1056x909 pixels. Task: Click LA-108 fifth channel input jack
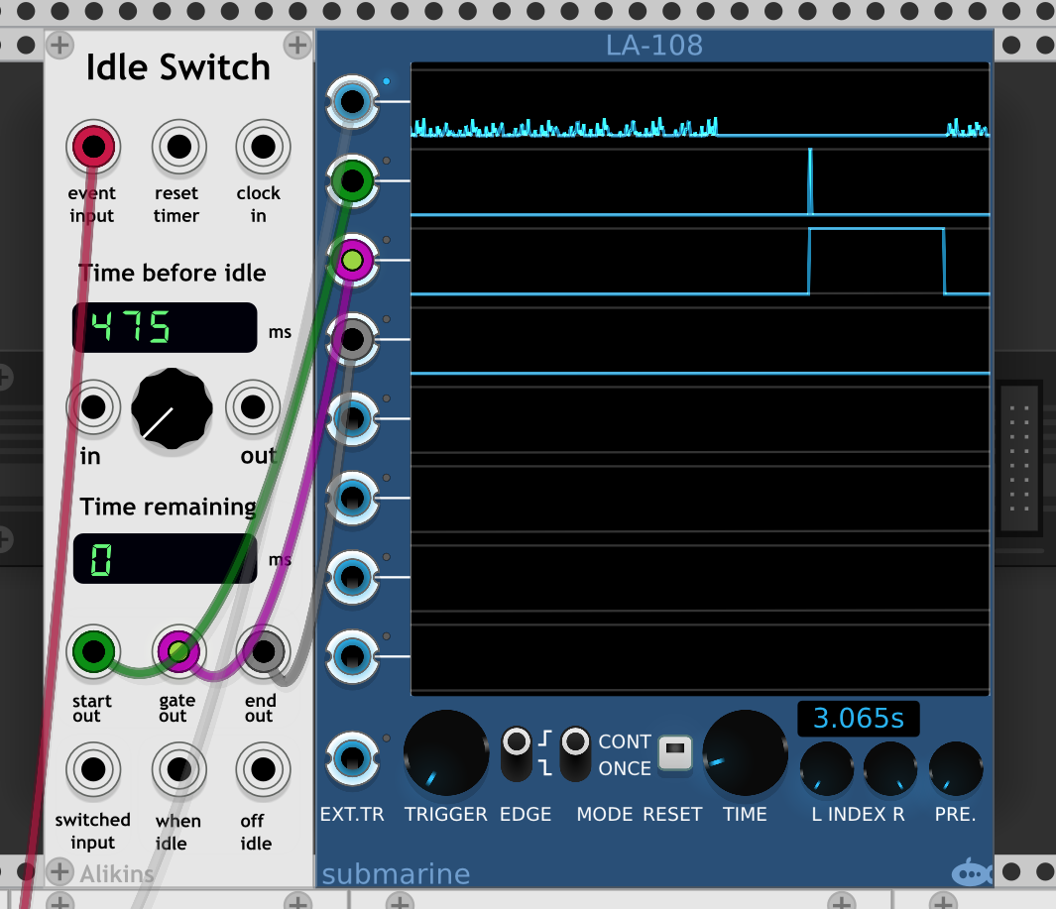click(352, 418)
